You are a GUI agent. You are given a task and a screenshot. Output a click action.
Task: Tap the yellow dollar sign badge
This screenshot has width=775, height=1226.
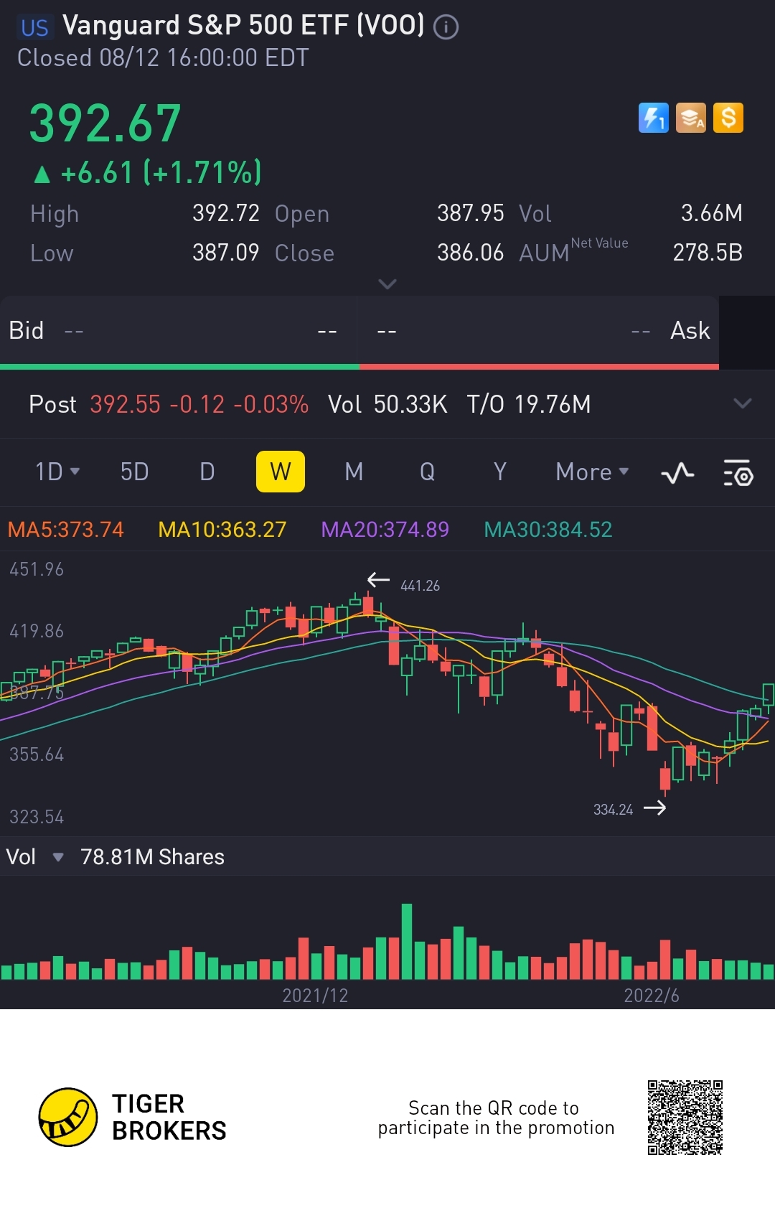click(728, 118)
